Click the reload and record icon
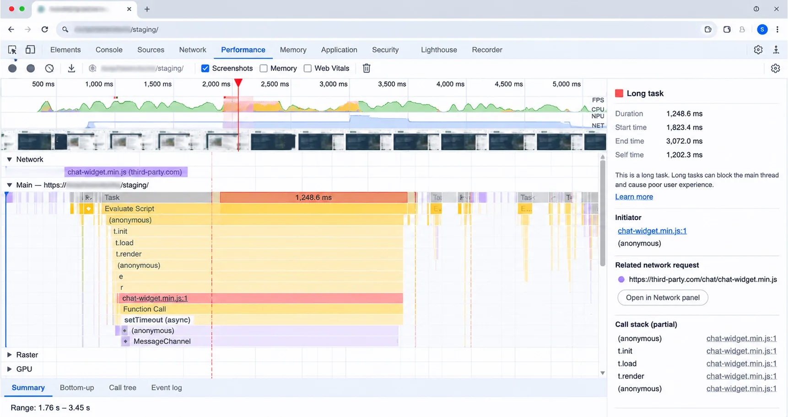The image size is (788, 417). point(31,68)
